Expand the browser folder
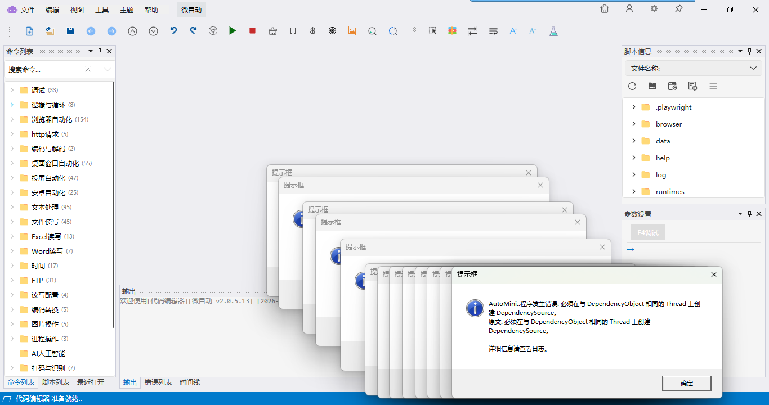Image resolution: width=769 pixels, height=405 pixels. coord(633,124)
